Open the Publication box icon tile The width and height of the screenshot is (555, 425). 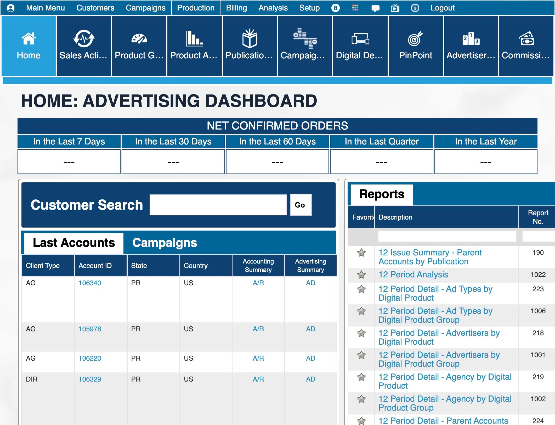pyautogui.click(x=249, y=39)
